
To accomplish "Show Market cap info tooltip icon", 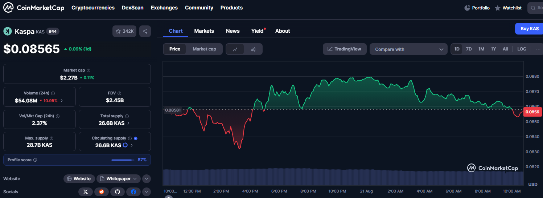I will click(89, 70).
